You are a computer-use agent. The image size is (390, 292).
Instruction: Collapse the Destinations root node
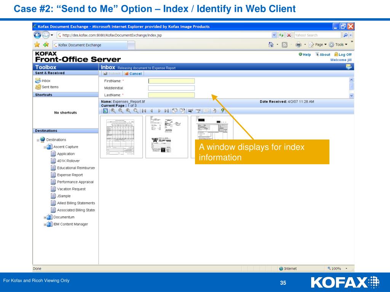(38, 140)
